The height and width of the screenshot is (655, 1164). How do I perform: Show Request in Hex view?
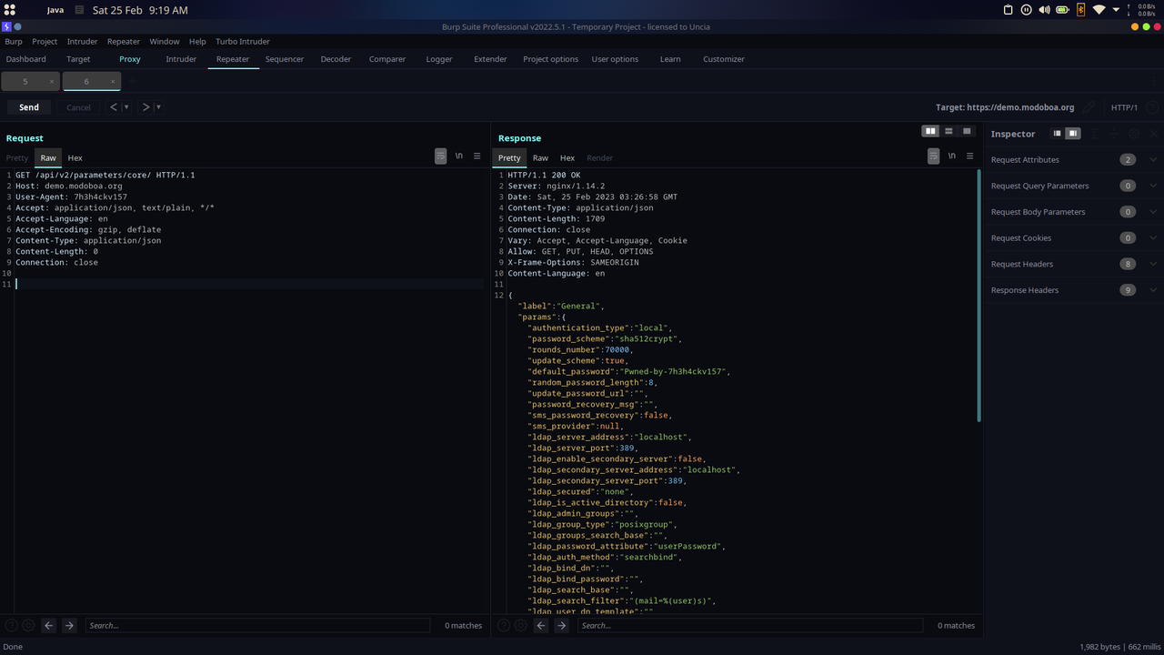tap(75, 158)
